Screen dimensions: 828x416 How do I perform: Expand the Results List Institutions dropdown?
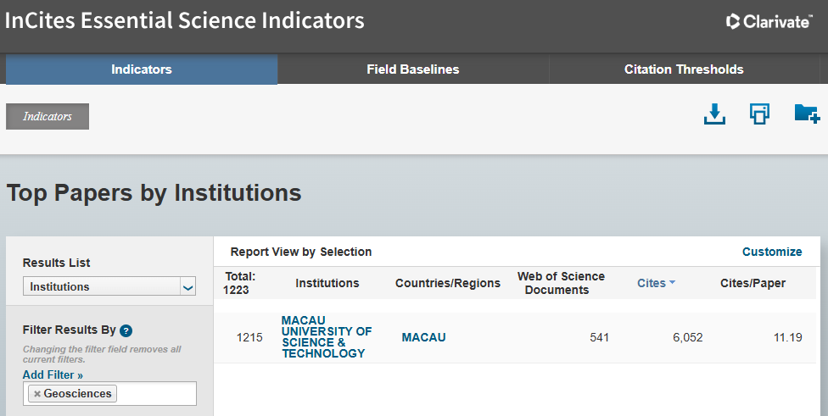109,286
